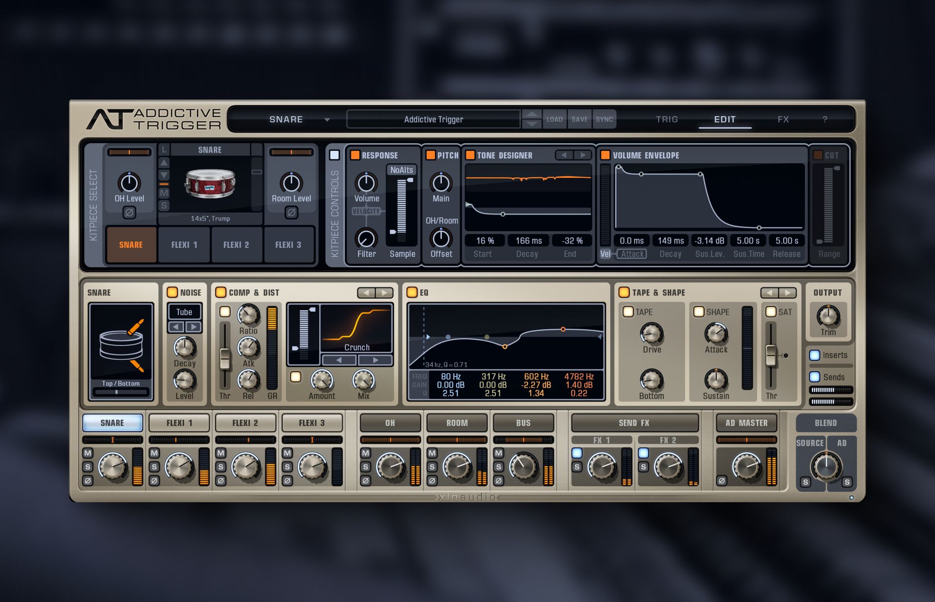Click Comp & Dist previous preset arrow

coord(366,292)
